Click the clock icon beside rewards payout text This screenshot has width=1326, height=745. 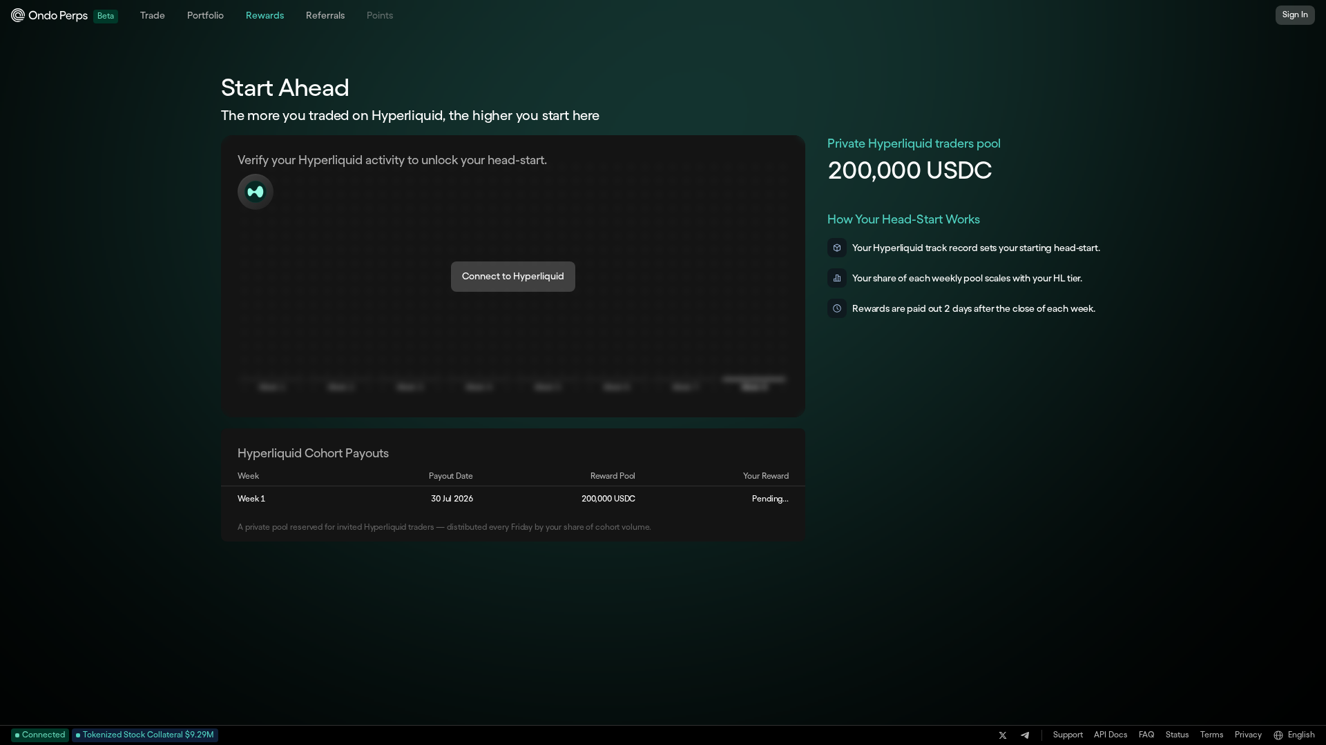(x=837, y=308)
